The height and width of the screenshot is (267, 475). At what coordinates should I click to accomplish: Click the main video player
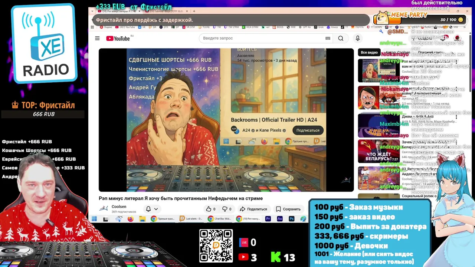pos(226,120)
